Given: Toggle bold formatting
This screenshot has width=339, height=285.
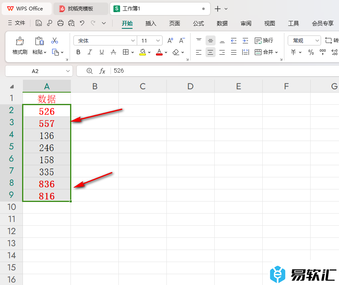Looking at the screenshot, I should (x=78, y=52).
